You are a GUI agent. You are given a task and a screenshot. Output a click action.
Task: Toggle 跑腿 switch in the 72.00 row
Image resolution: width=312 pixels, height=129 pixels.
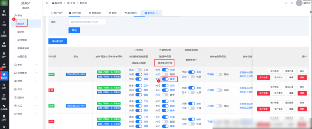pos(165,106)
